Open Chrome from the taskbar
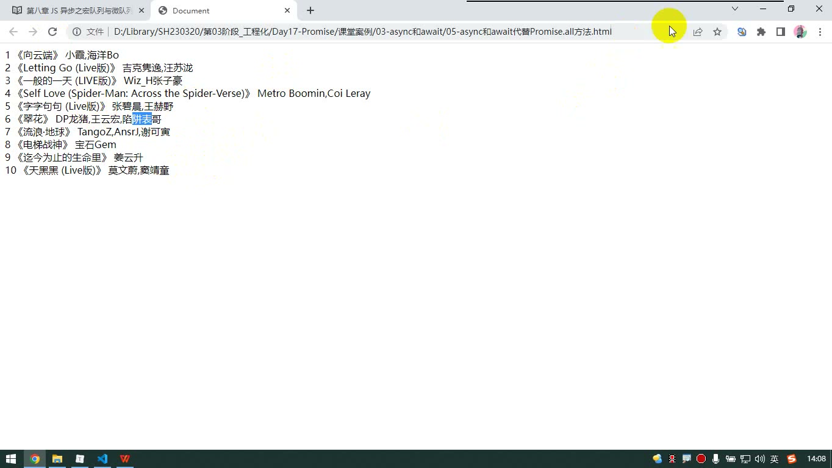This screenshot has width=832, height=468. (35, 459)
